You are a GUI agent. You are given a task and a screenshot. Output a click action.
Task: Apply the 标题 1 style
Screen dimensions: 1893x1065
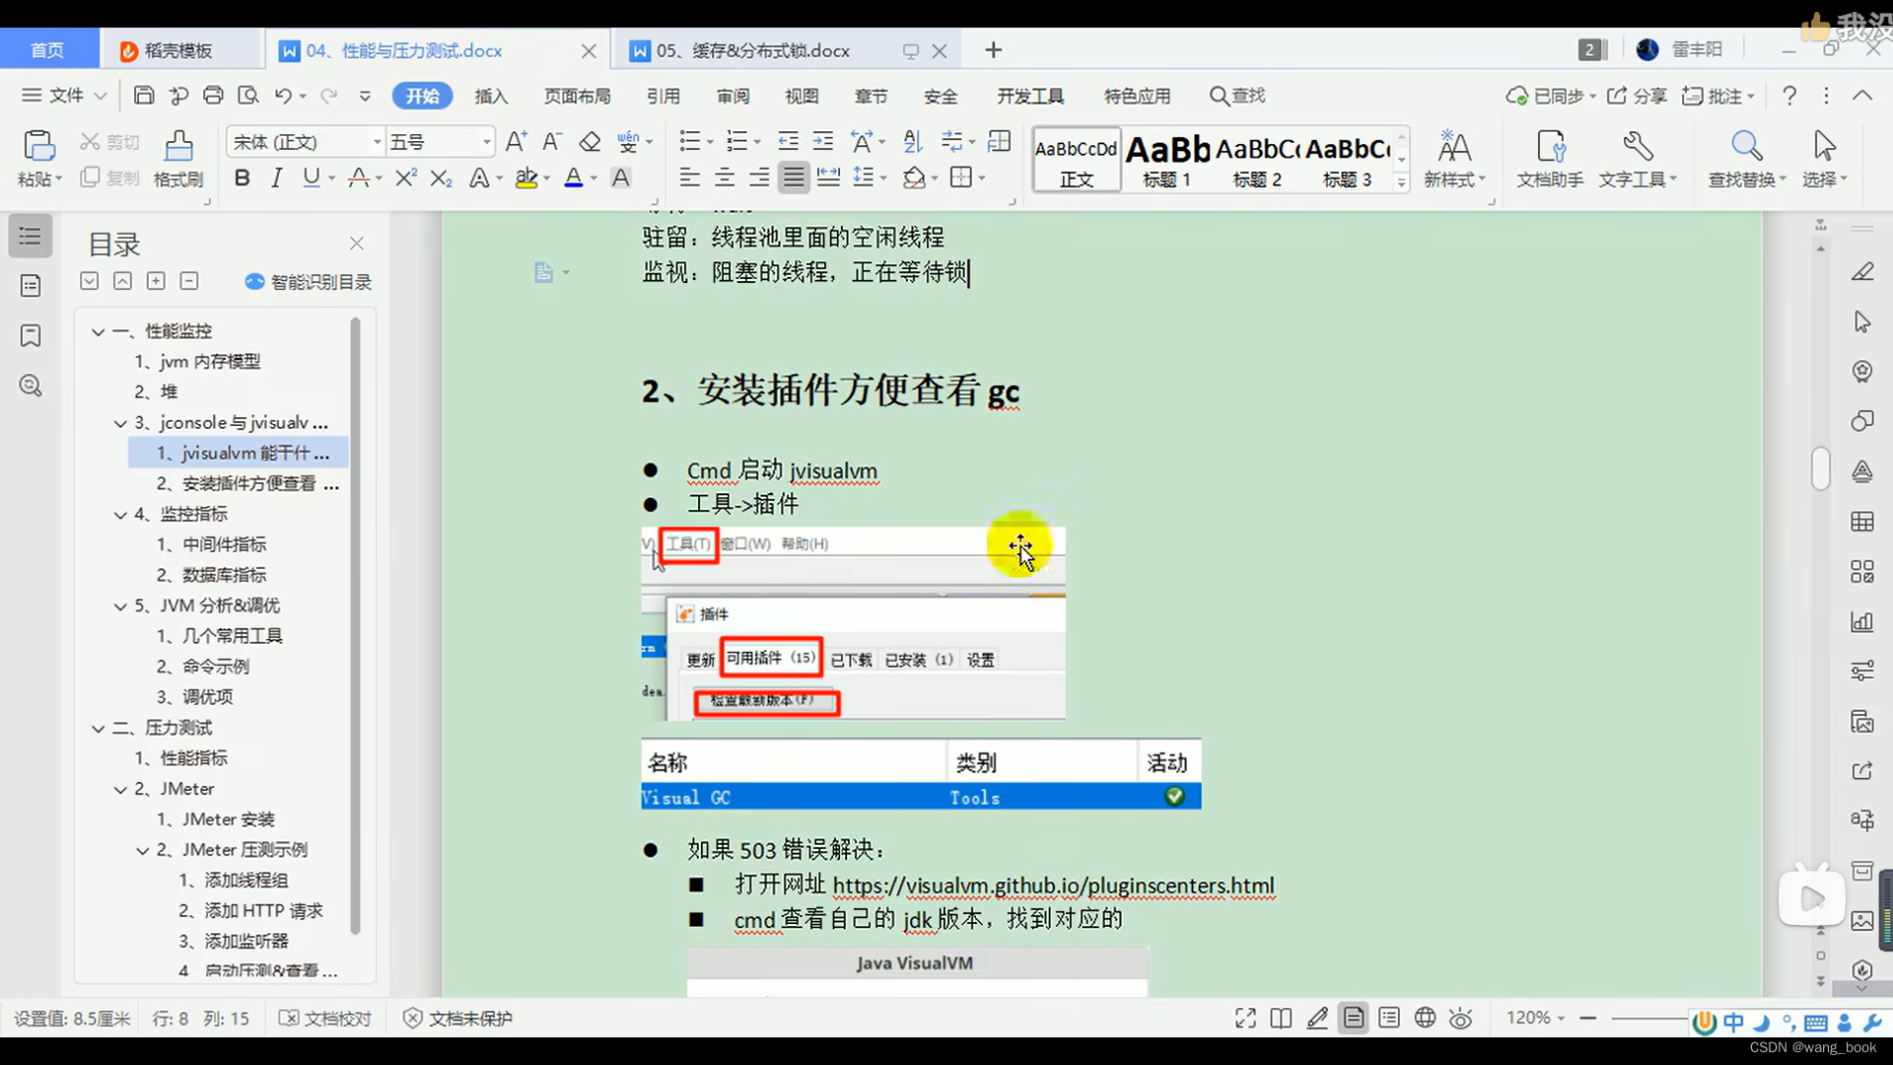pyautogui.click(x=1167, y=160)
